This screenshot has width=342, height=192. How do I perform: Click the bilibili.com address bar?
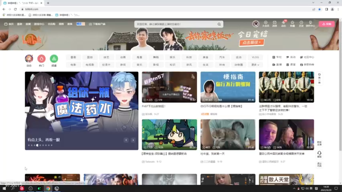[166, 9]
